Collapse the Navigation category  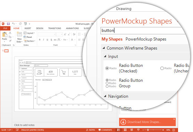point(105,96)
